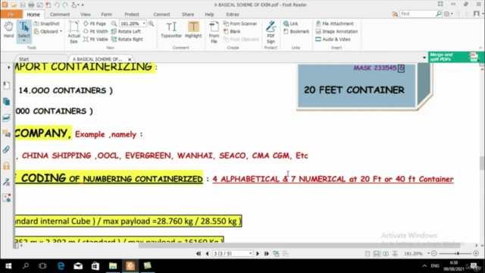Open the search options gear dropdown
Screen dimensions: 485x273
448,14
